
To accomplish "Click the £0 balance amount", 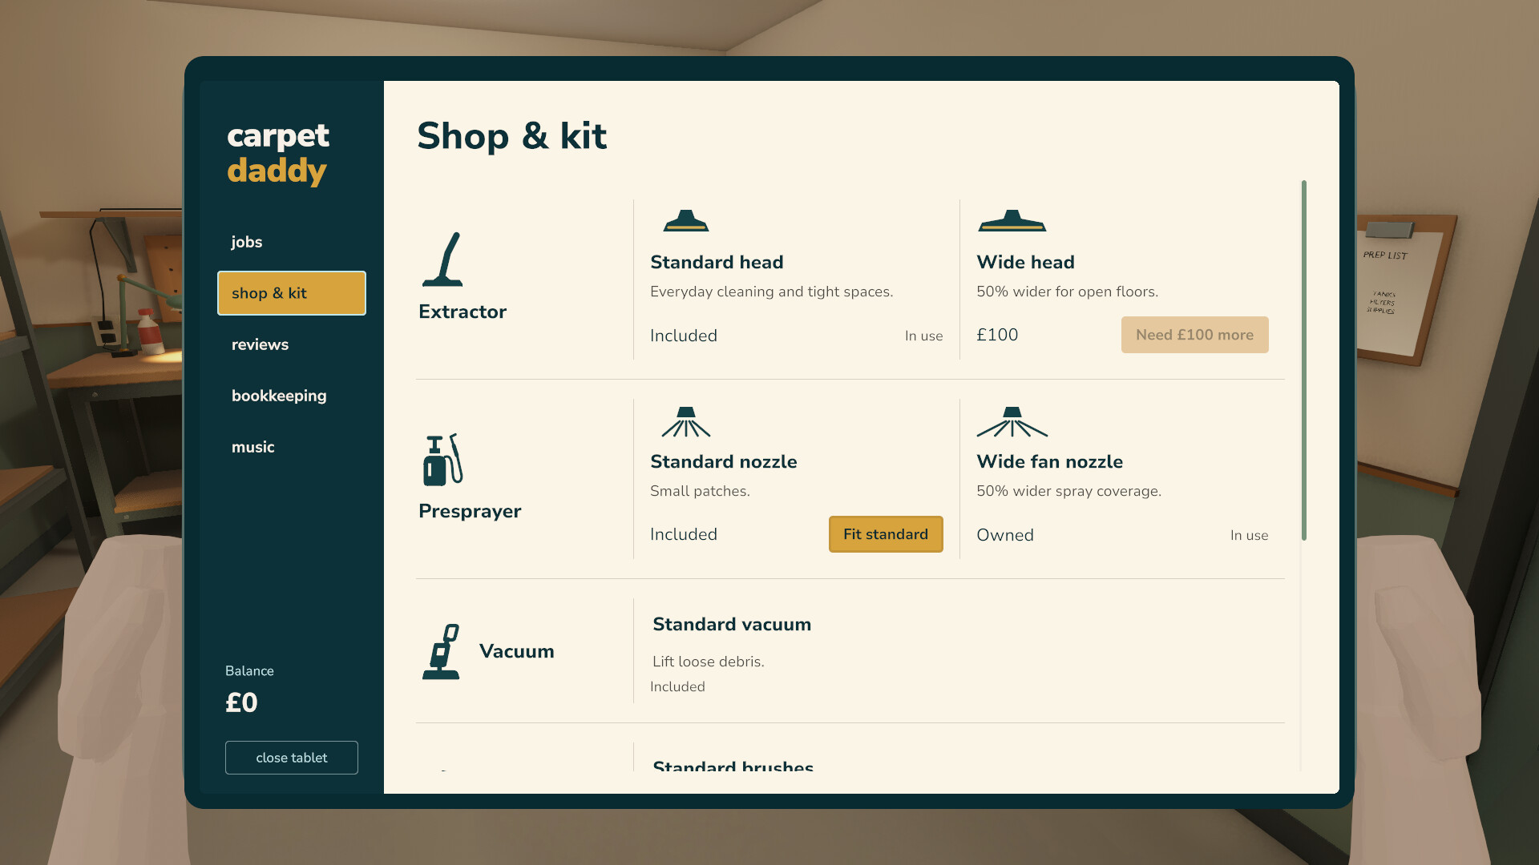I will pos(241,702).
